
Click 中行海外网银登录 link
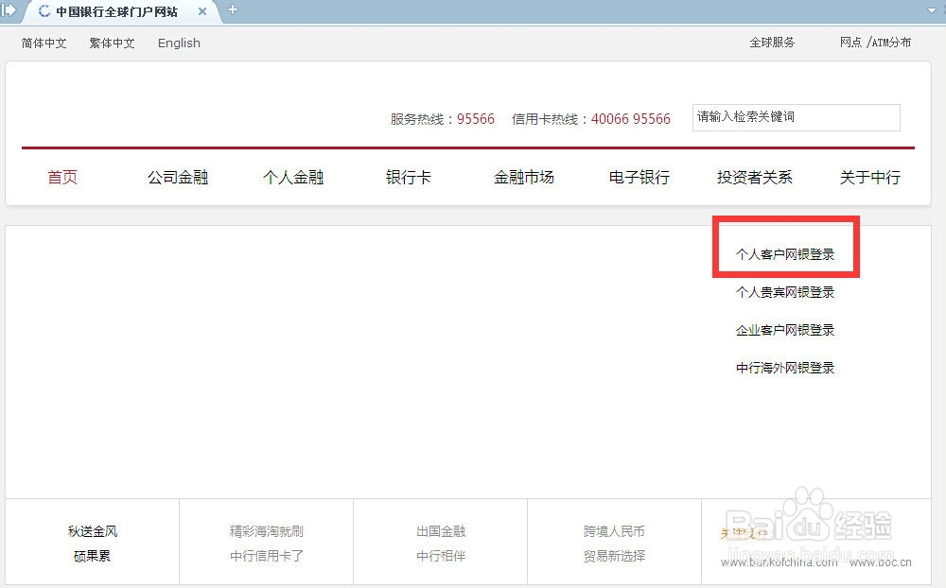[x=785, y=368]
